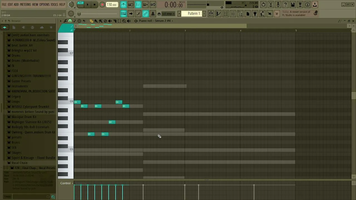Open the EDIT menu
This screenshot has height=200, width=356.
pos(10,4)
